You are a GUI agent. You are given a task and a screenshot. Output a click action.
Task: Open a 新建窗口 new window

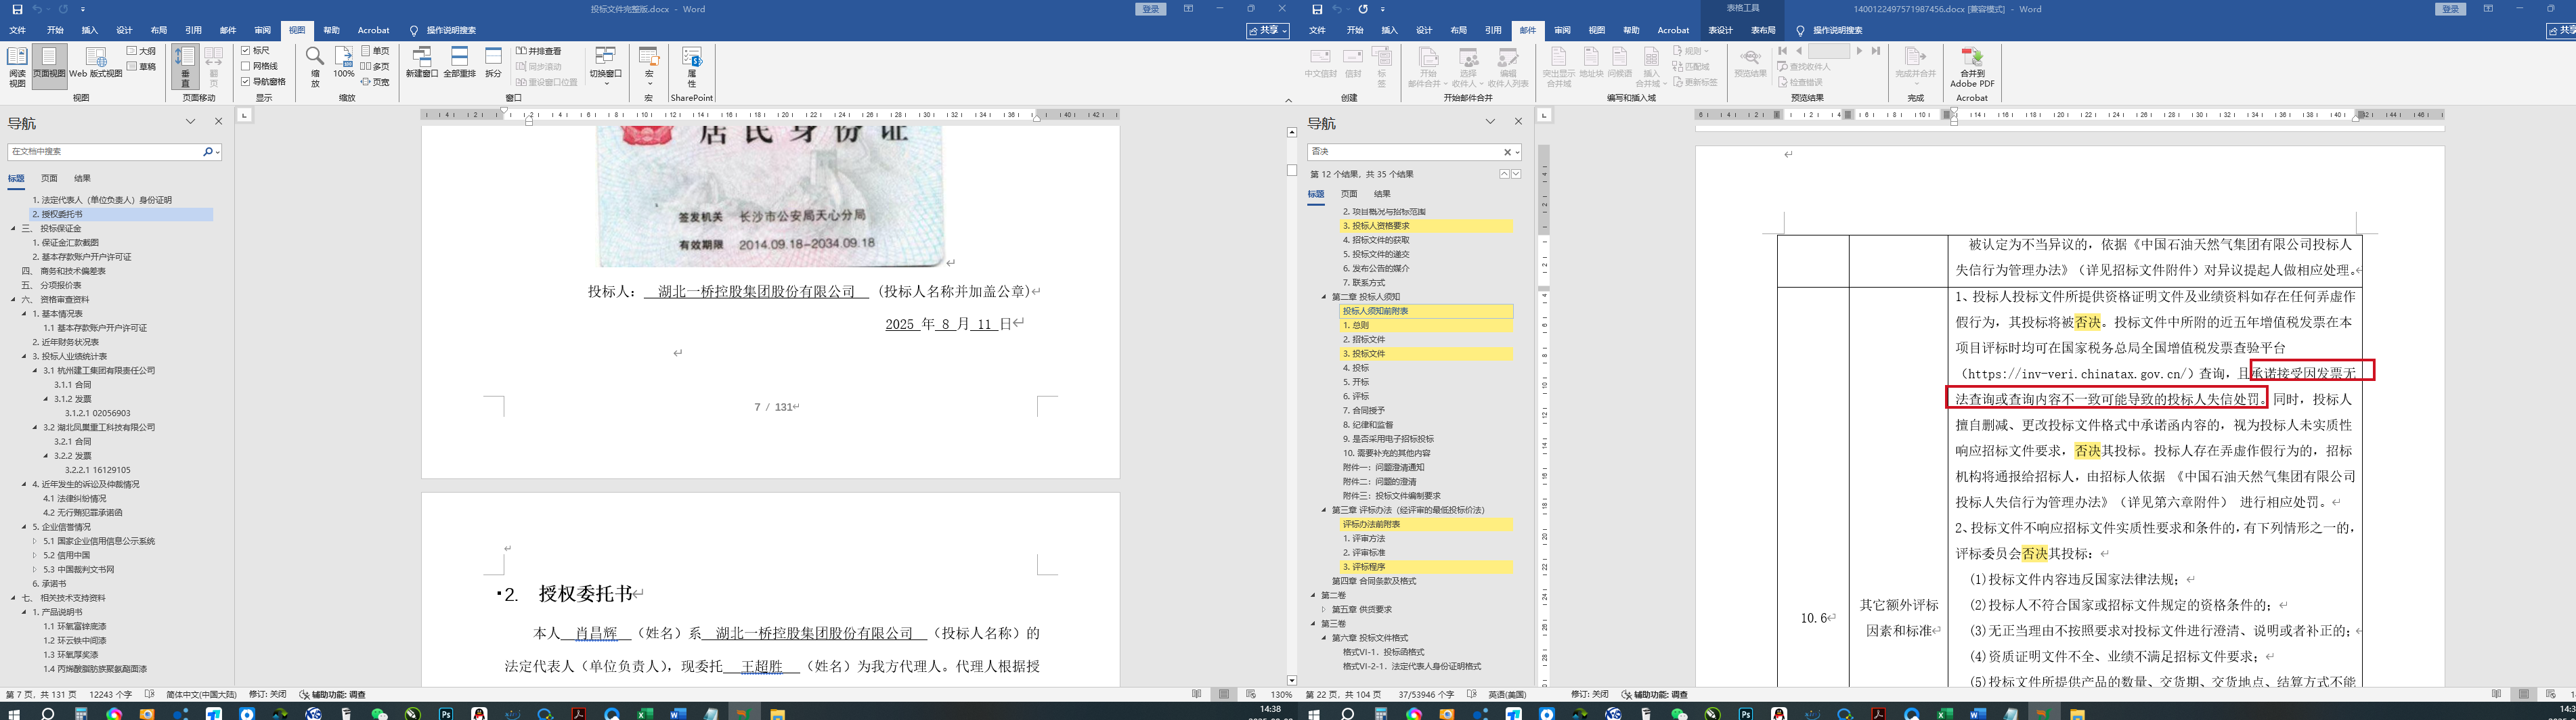coord(422,63)
